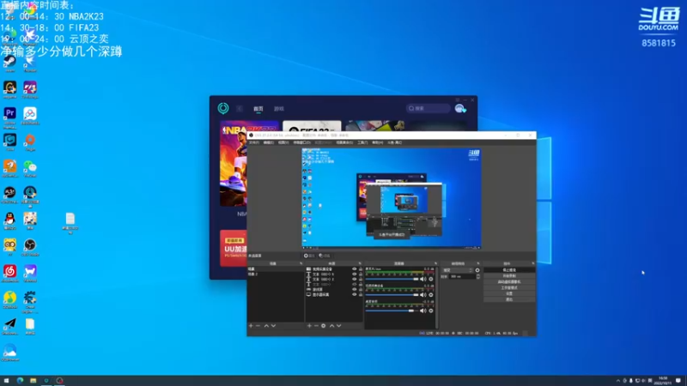The image size is (687, 386).
Task: Open 编辑 menu in OBS
Action: click(x=269, y=142)
